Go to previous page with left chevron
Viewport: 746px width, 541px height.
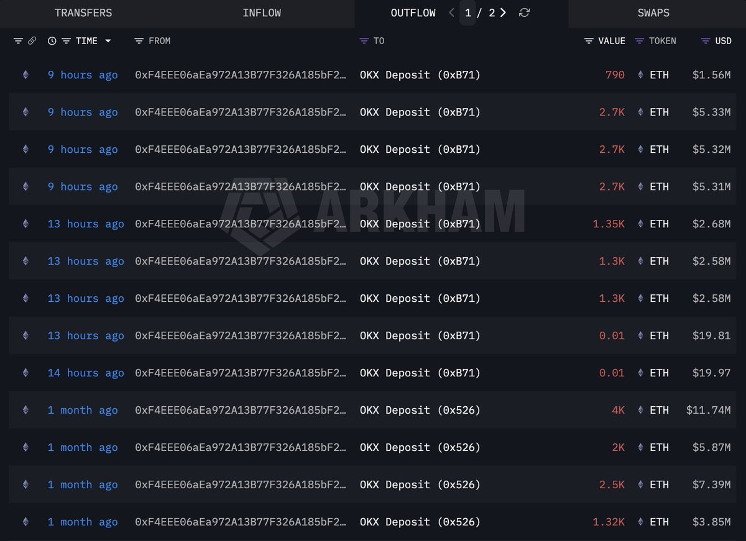pos(452,13)
